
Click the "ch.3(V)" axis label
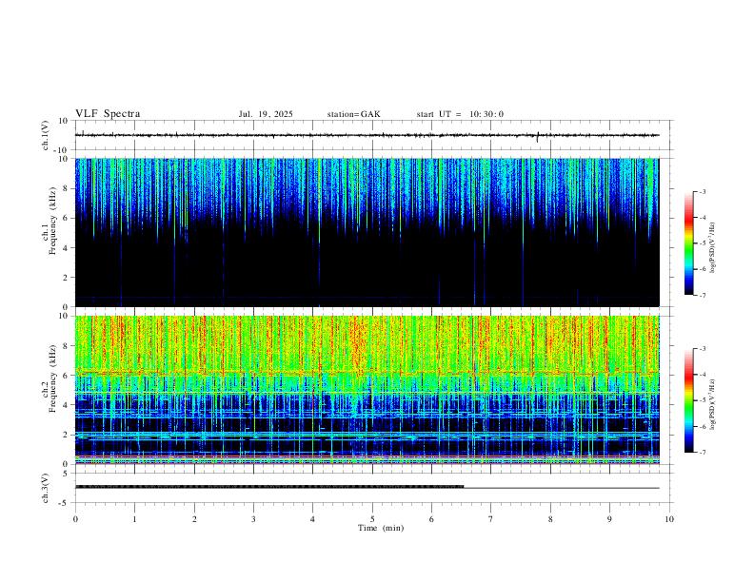tap(46, 488)
